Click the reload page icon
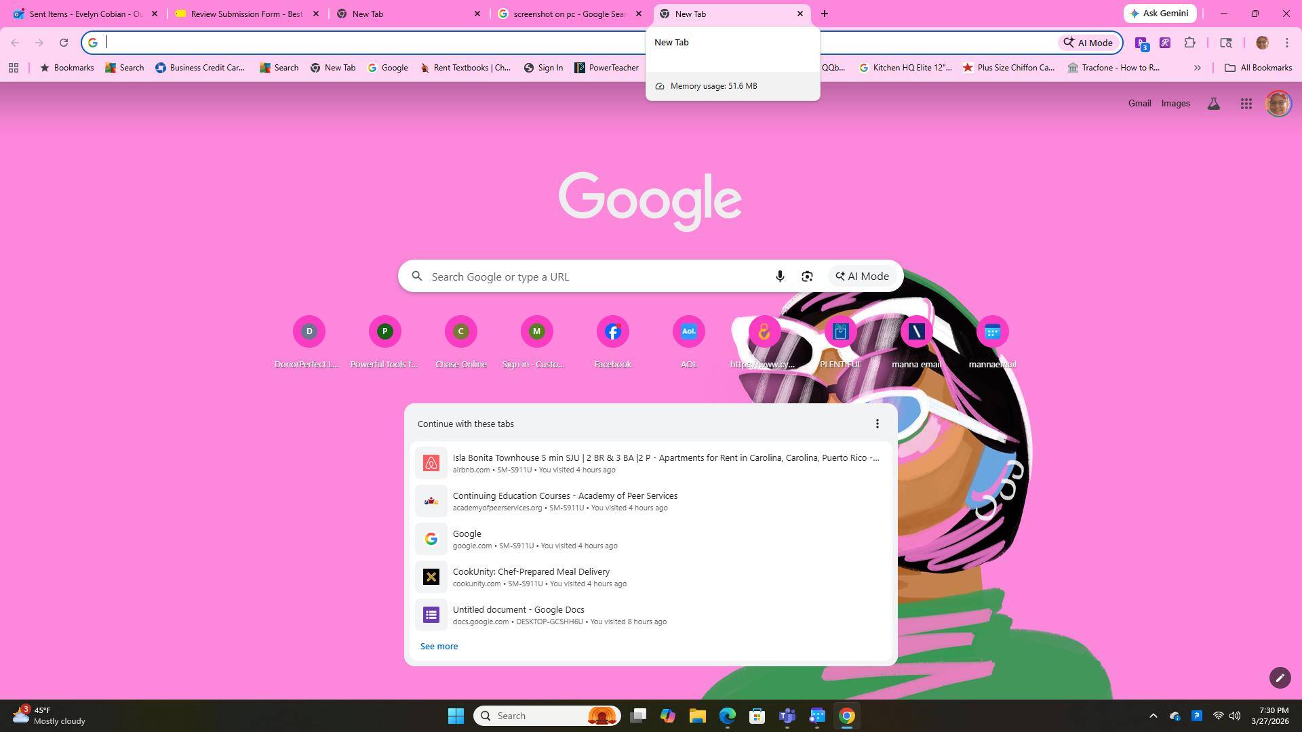Screen dimensions: 1302x732 click(64, 43)
